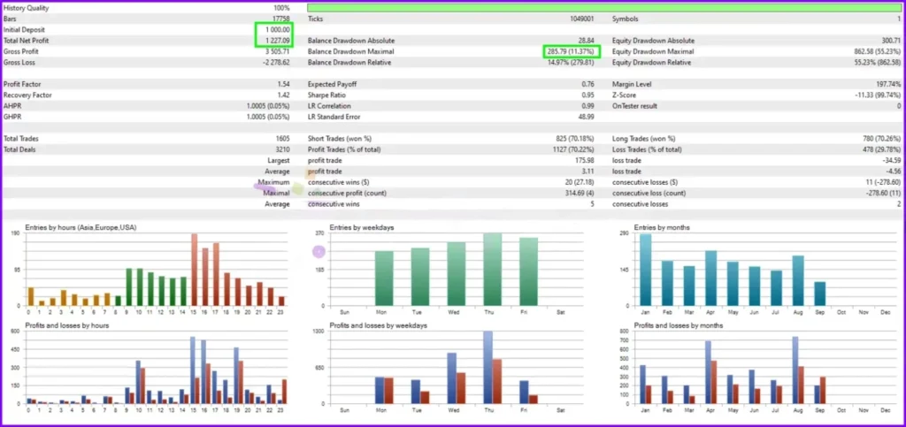
Task: Click the green History Quality progress bar
Action: 604,7
